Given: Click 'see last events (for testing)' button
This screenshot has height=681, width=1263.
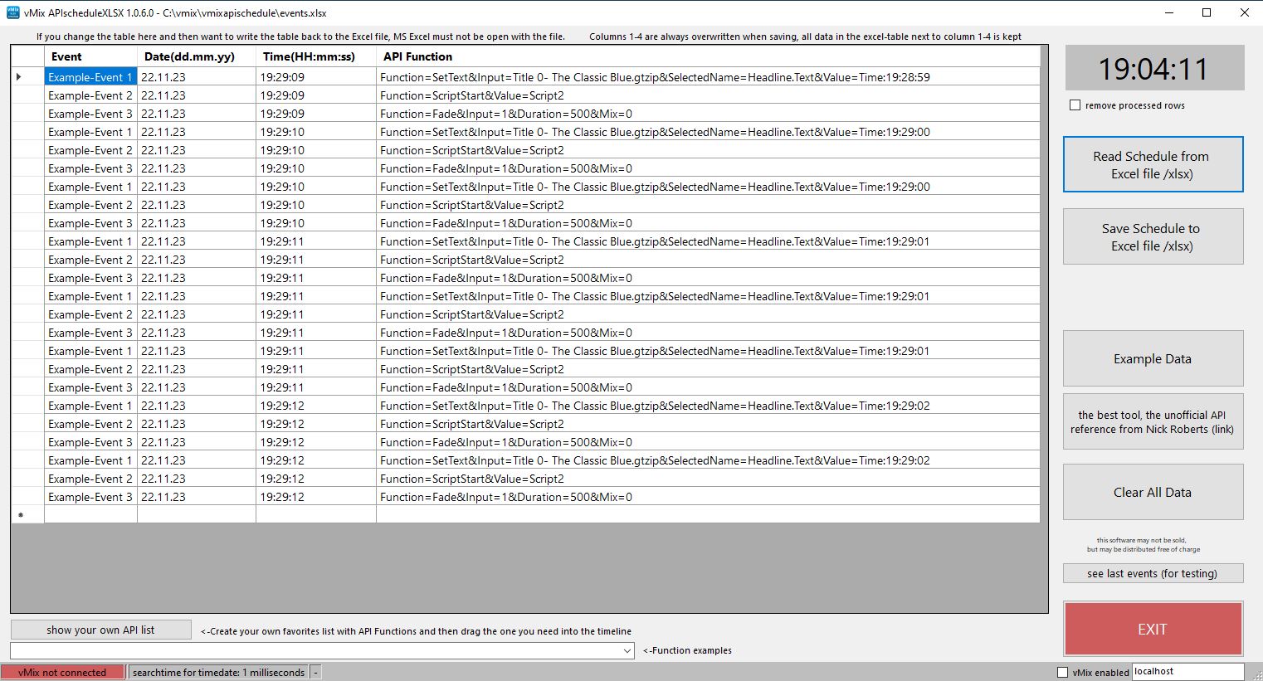Looking at the screenshot, I should click(x=1153, y=573).
